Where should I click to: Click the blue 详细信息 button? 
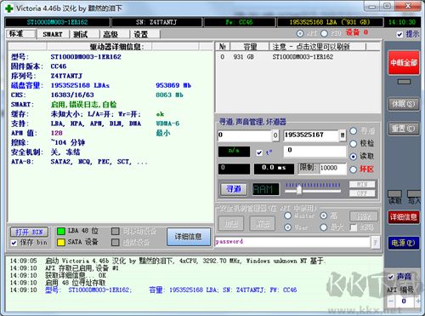pos(189,237)
